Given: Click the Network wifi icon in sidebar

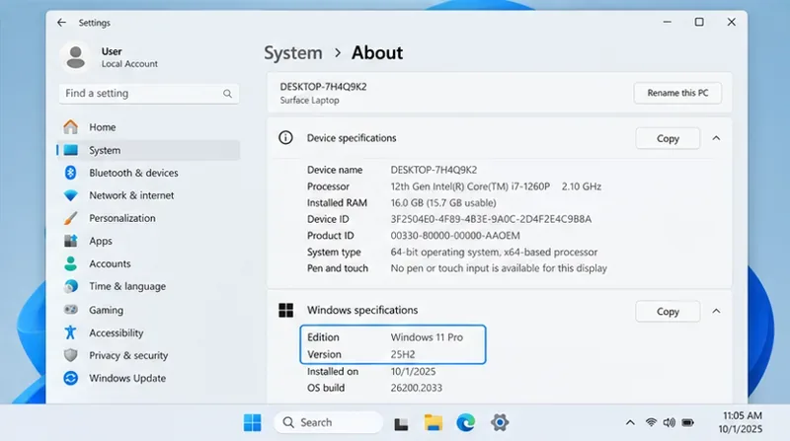Looking at the screenshot, I should 70,195.
